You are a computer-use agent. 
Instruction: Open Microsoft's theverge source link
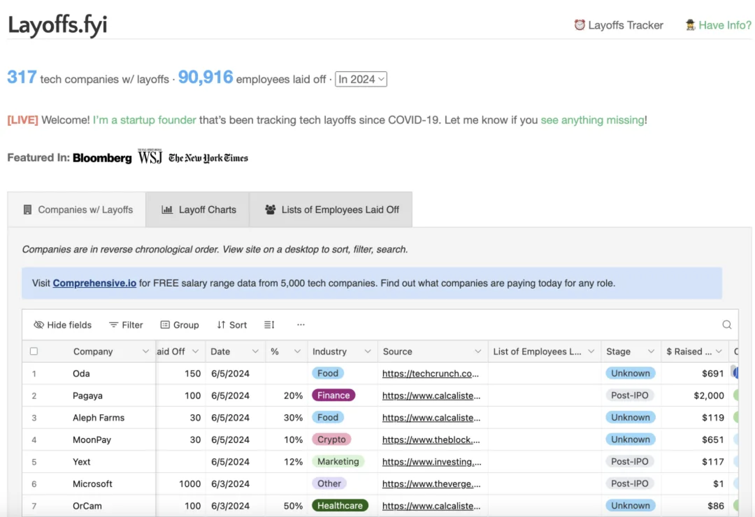tap(431, 484)
